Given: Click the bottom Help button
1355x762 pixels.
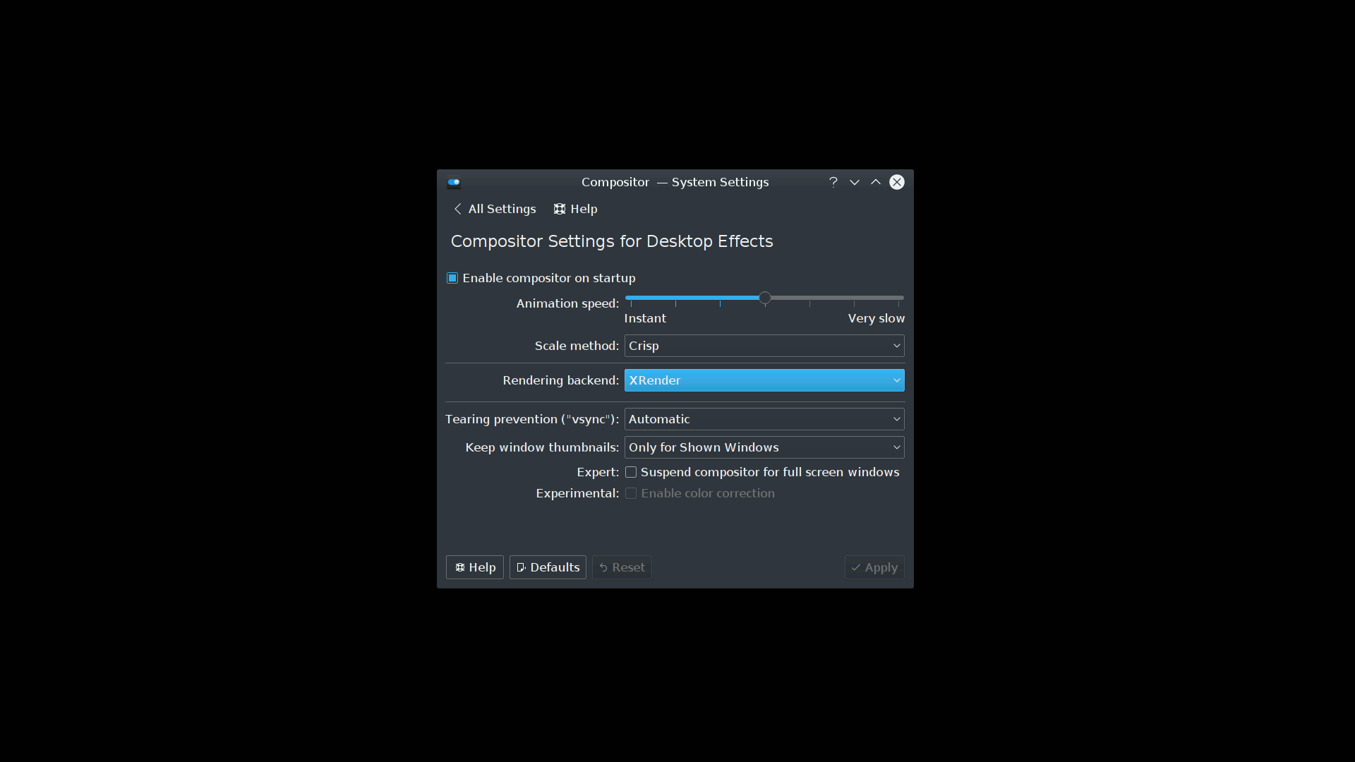Looking at the screenshot, I should 475,567.
